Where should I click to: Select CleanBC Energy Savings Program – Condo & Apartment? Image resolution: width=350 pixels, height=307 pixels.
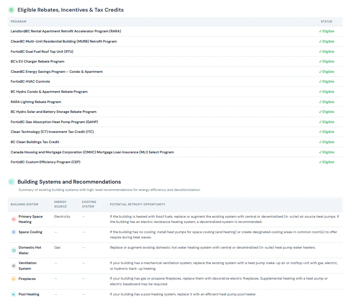[175, 72]
